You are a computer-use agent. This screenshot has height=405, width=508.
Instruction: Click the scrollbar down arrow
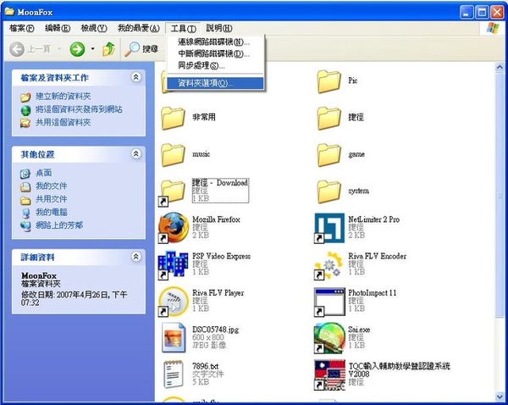click(500, 397)
